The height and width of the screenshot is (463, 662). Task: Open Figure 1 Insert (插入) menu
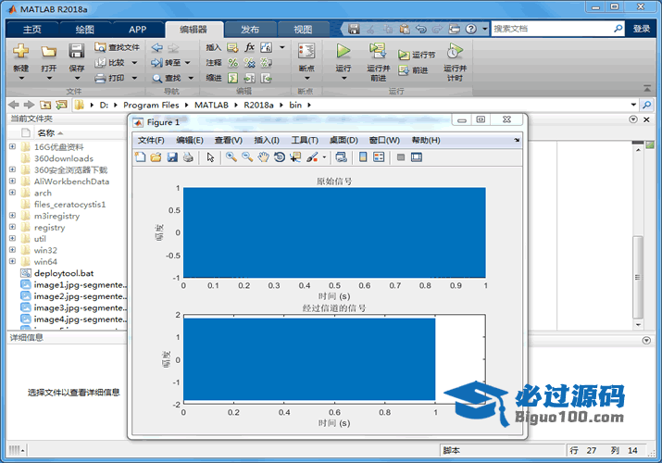click(x=267, y=140)
